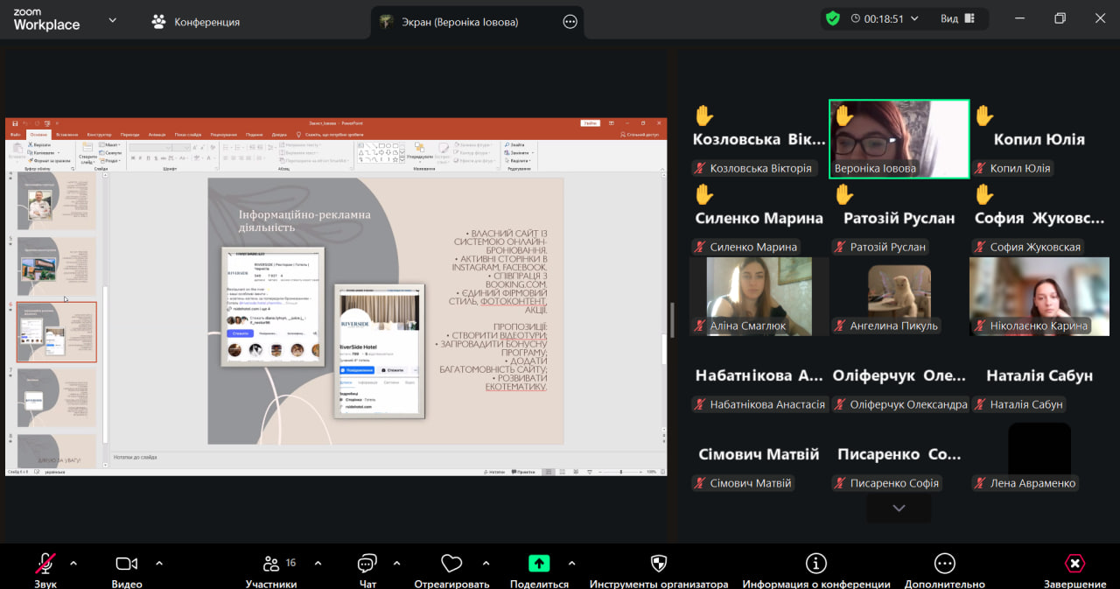The height and width of the screenshot is (589, 1120).
Task: Click the Отреагировать heart reaction icon
Action: click(451, 564)
